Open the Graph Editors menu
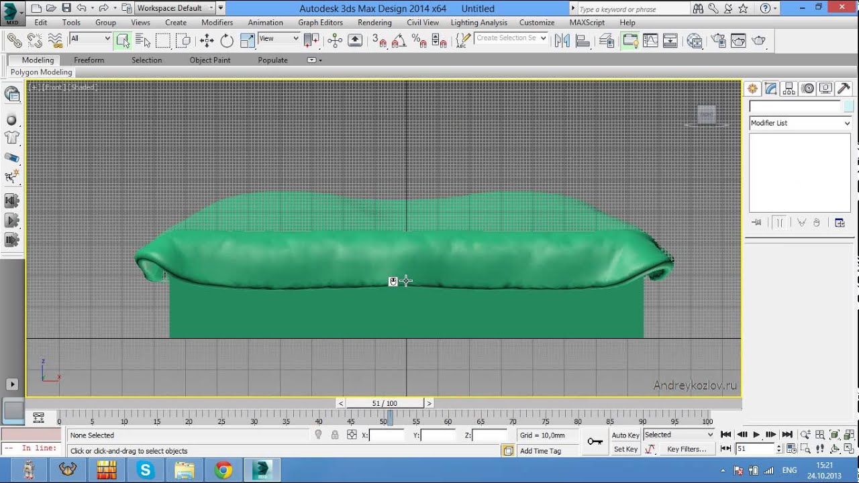This screenshot has width=859, height=483. coord(320,22)
